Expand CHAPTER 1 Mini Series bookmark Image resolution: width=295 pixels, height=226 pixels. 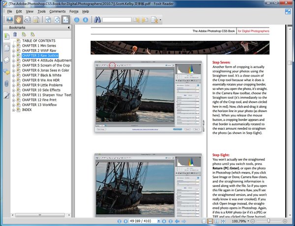14,46
